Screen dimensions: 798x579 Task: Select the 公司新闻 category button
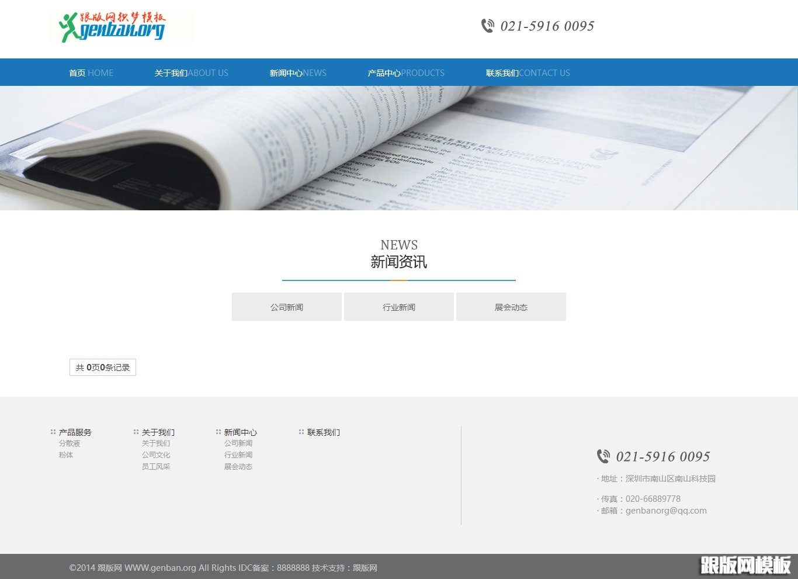tap(287, 307)
